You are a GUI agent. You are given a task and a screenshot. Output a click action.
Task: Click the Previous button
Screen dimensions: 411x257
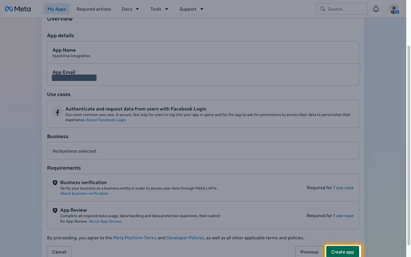coord(310,252)
